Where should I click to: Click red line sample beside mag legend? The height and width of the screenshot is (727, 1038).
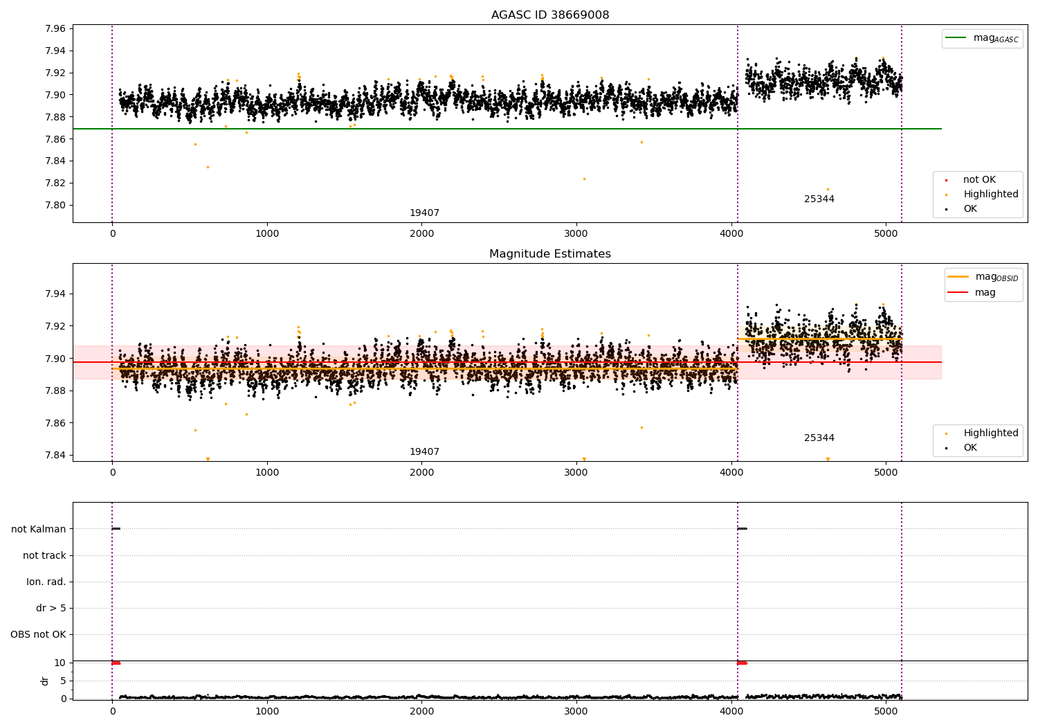coord(958,293)
